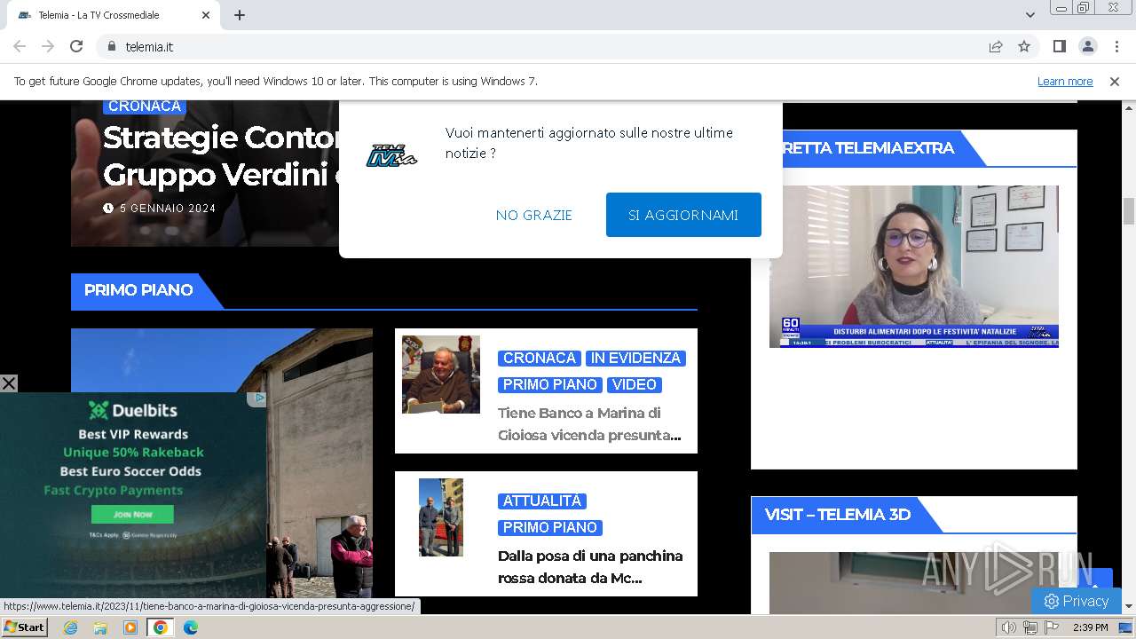Decline notifications with NO GRAZIE

[534, 215]
